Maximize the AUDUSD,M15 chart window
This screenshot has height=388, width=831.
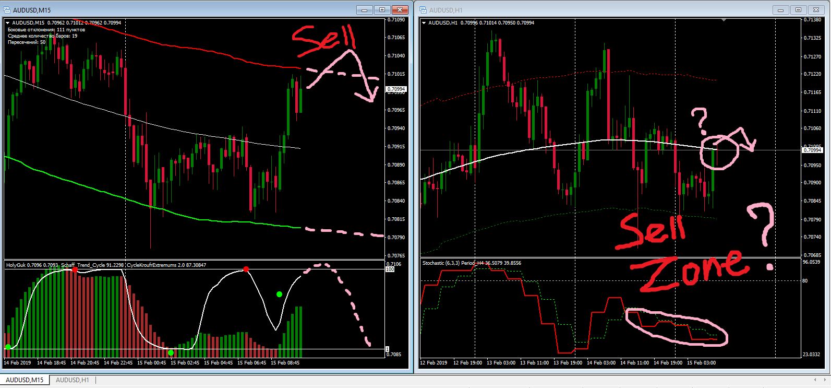click(382, 10)
